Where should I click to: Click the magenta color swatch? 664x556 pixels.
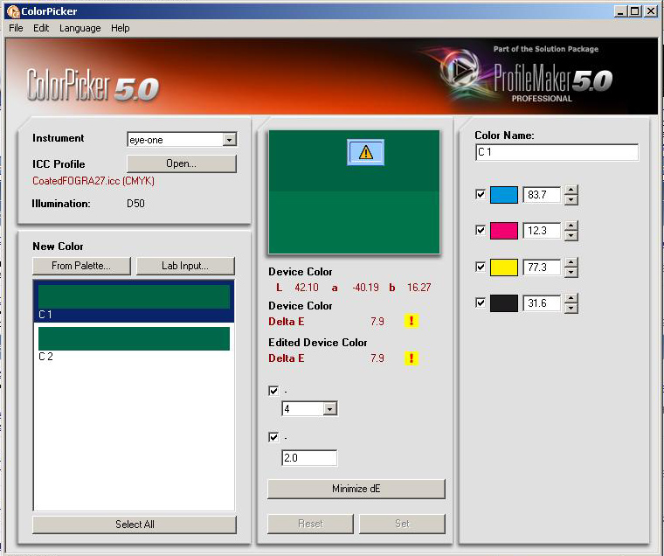pyautogui.click(x=504, y=231)
